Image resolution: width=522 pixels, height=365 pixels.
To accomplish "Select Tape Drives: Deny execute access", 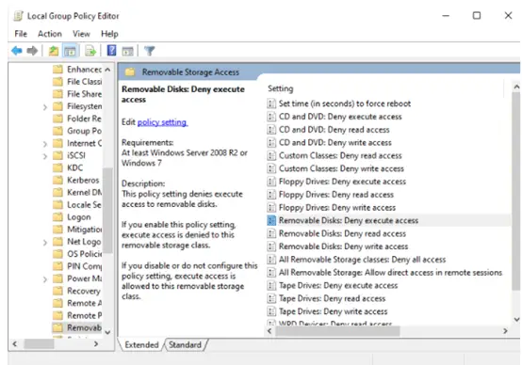I will [x=338, y=285].
